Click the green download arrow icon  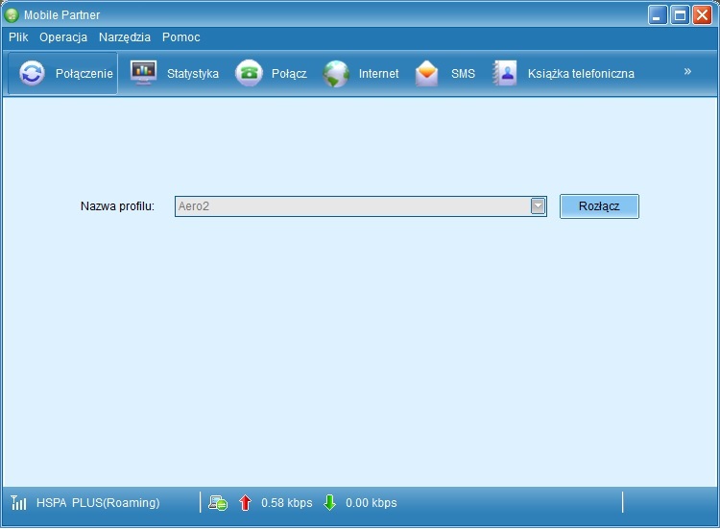click(329, 502)
